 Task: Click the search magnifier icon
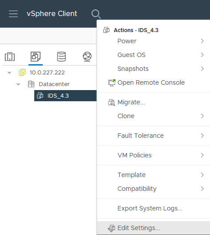[x=96, y=14]
